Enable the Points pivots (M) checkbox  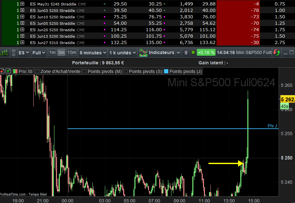[85, 71]
